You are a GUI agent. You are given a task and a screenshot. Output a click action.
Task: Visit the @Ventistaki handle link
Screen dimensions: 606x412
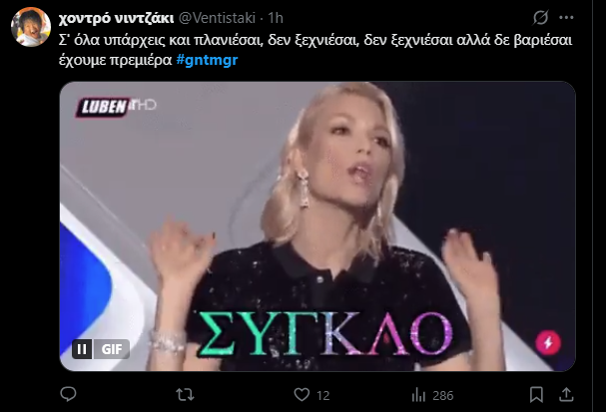217,18
